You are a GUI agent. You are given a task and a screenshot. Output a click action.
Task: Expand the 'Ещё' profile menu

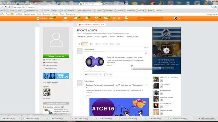tap(136, 37)
